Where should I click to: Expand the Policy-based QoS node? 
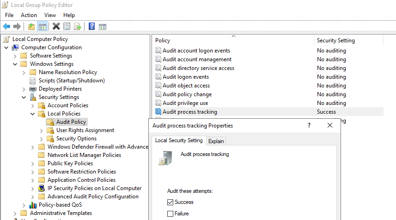click(x=24, y=205)
